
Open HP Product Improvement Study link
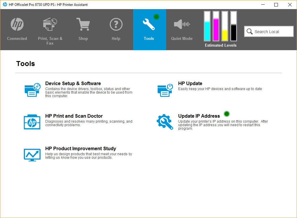pos(81,149)
